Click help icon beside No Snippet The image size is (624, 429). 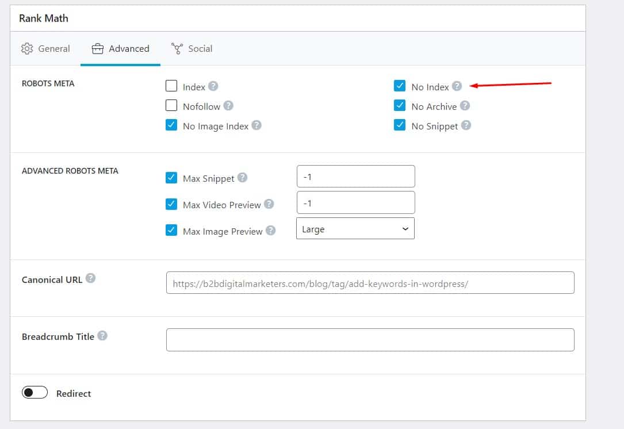tap(466, 125)
